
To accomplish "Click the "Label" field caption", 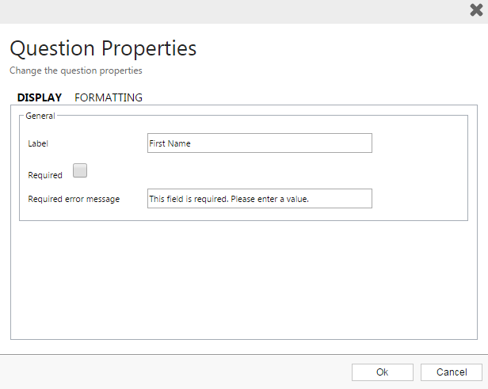I will click(x=38, y=144).
